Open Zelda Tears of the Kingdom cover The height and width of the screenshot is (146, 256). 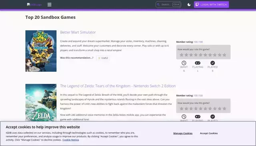pyautogui.click(x=41, y=103)
